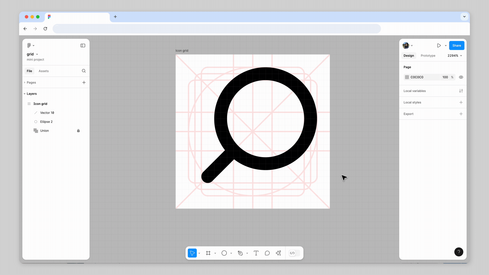Click the page color swatch
The height and width of the screenshot is (275, 489).
pos(407,77)
